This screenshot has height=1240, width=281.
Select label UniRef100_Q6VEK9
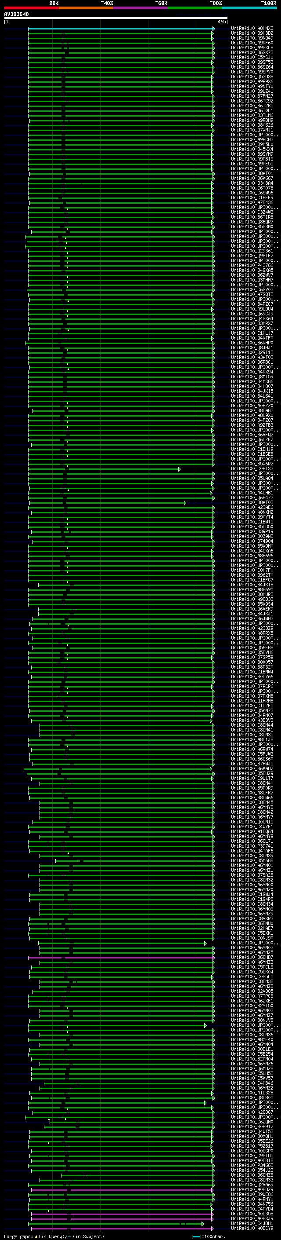point(252,609)
